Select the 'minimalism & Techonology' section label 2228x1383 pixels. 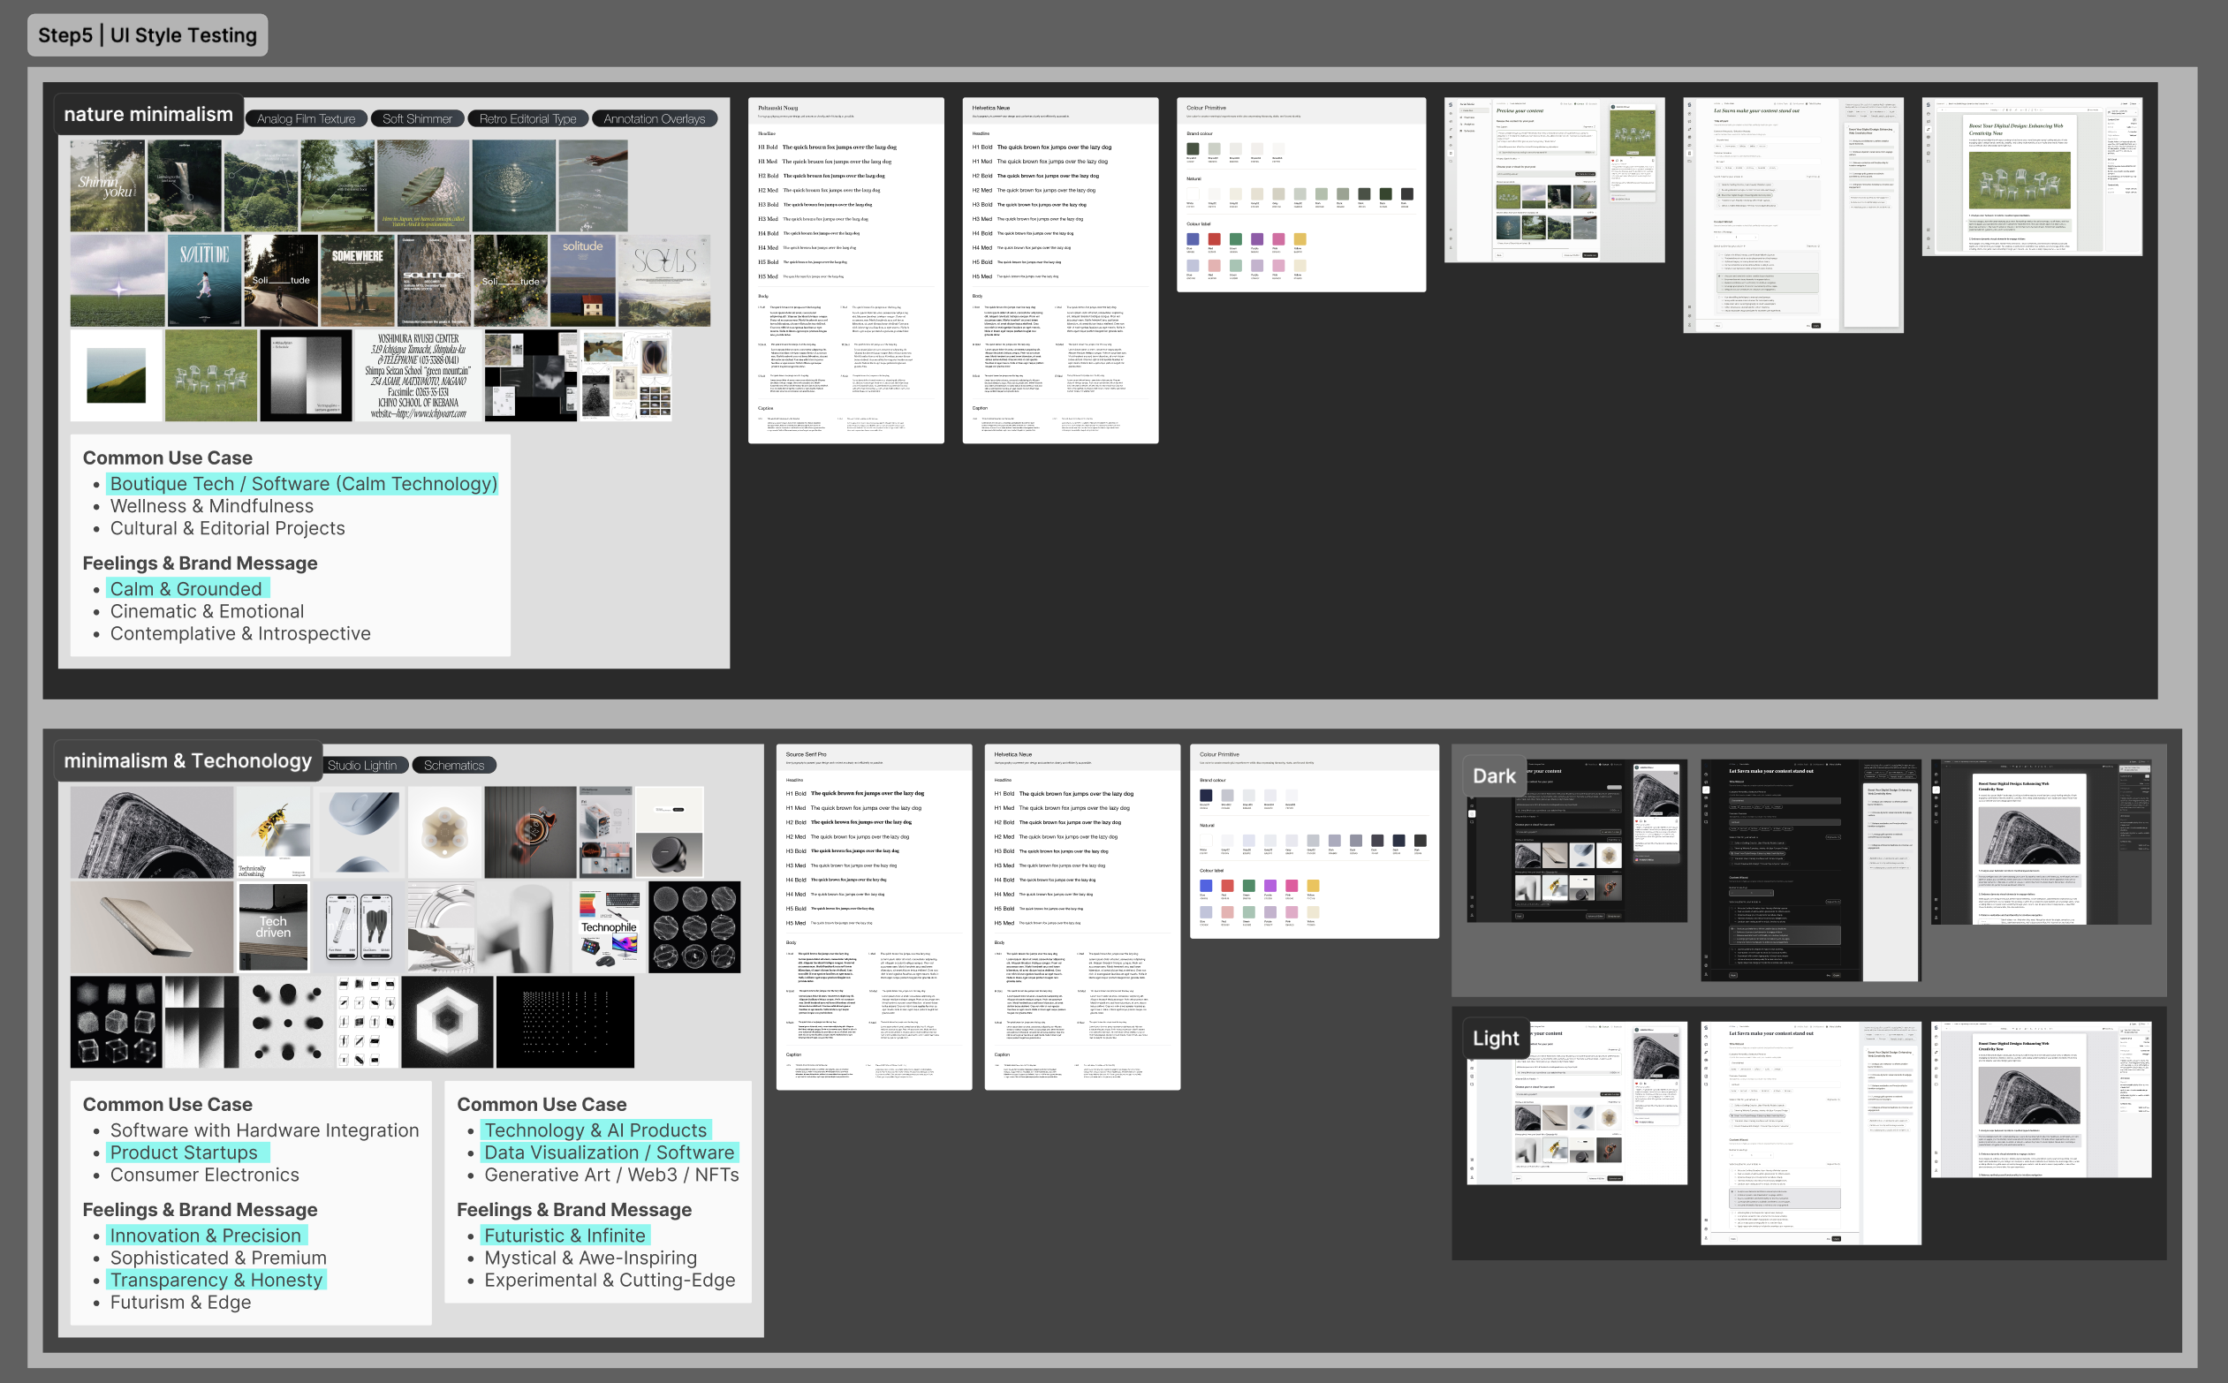(x=187, y=760)
